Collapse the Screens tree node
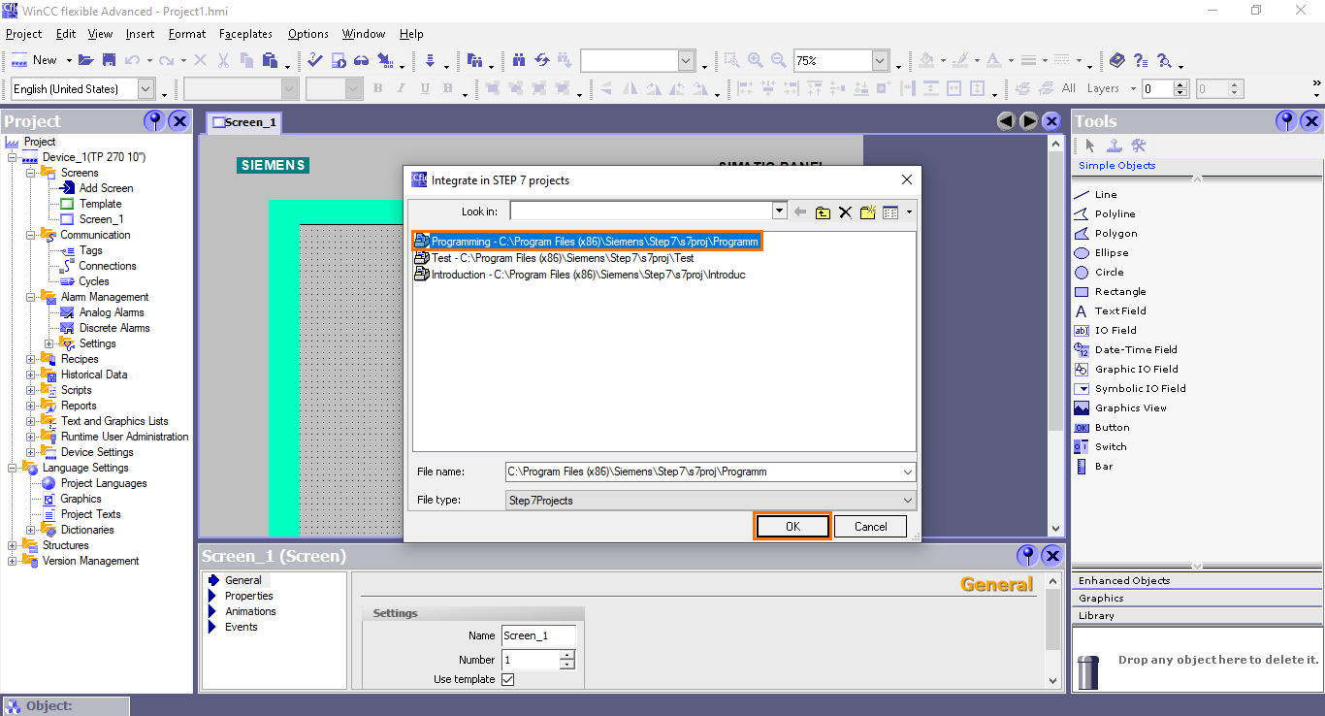The height and width of the screenshot is (716, 1325). coord(31,173)
